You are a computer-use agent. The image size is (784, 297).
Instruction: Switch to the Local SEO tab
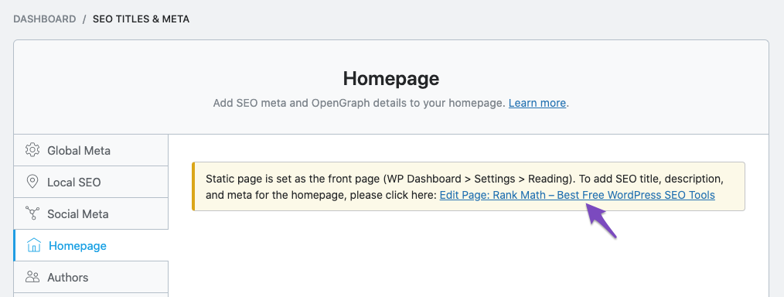tap(91, 182)
